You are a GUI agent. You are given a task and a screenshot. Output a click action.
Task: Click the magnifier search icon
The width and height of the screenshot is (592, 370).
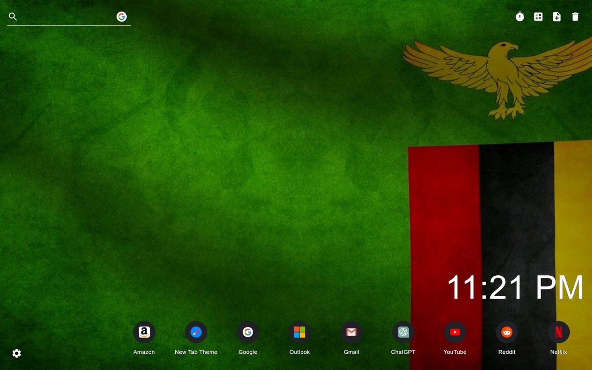13,17
